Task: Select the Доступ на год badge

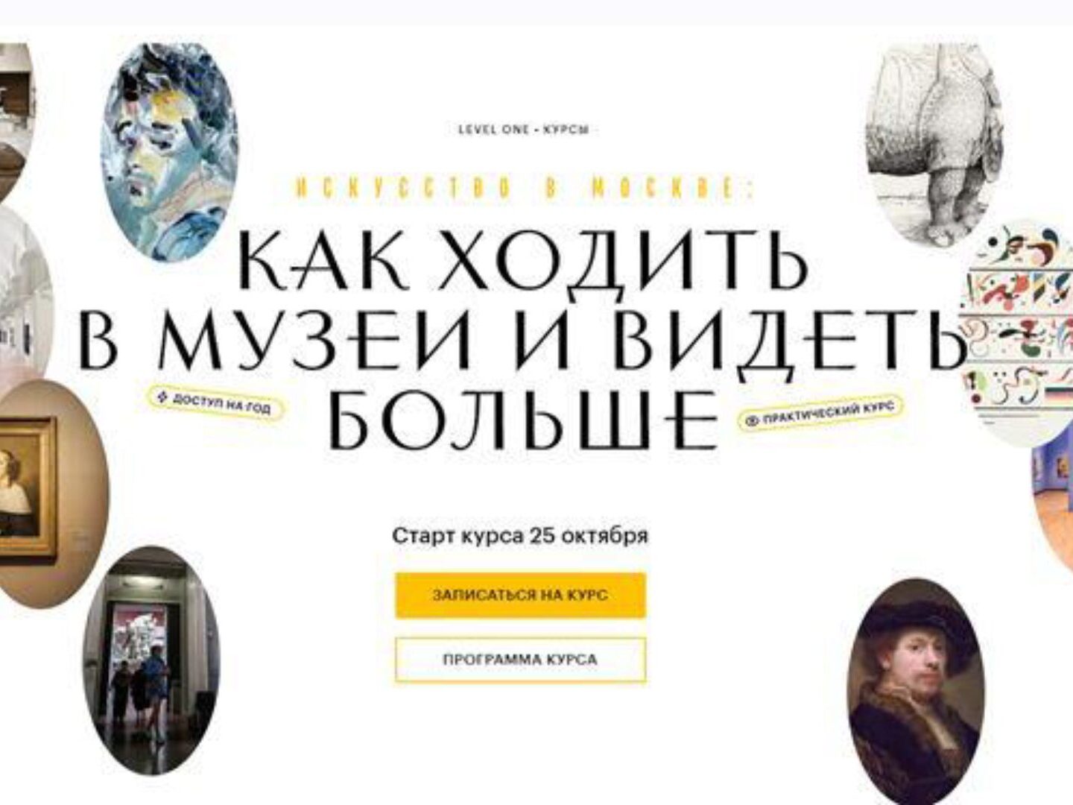Action: 215,402
